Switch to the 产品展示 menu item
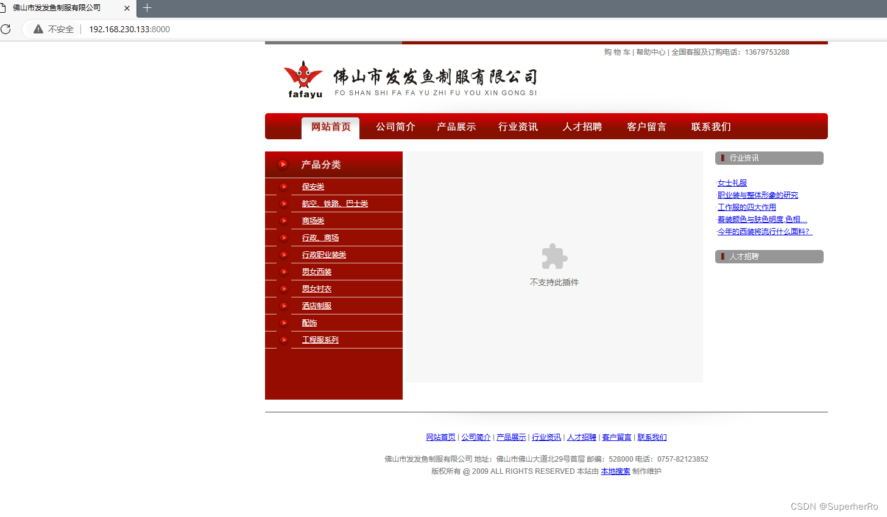 click(x=456, y=127)
